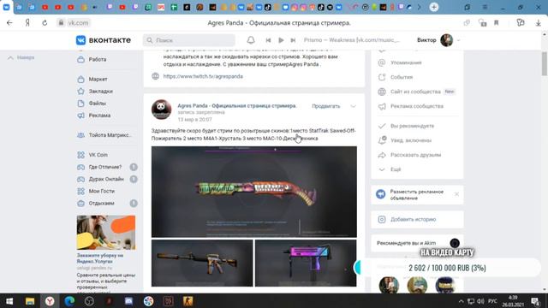Expand the tab list arrow
The image size is (548, 308).
(x=419, y=7)
